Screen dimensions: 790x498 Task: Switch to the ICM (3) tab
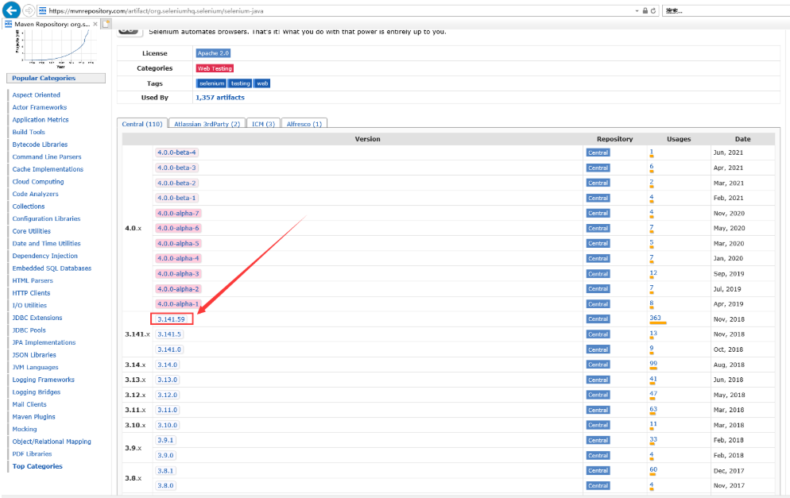[x=264, y=124]
